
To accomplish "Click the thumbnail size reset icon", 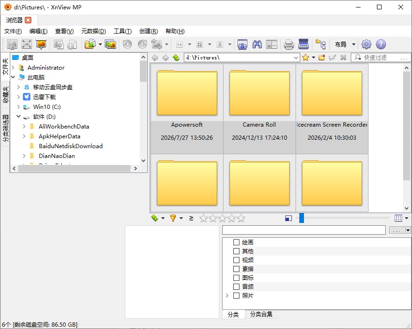I will [288, 218].
